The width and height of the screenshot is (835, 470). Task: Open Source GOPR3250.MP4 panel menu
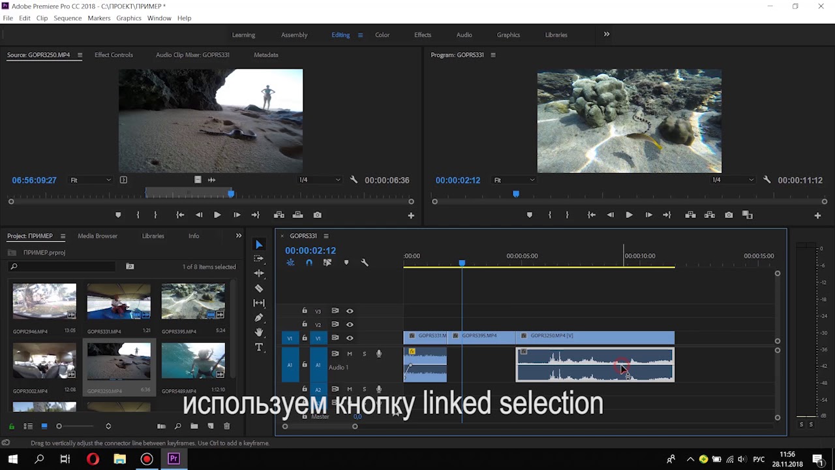80,55
